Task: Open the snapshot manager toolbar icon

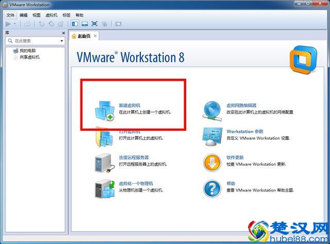Action: tap(61, 24)
